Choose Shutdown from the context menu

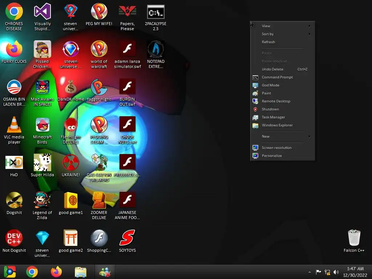click(x=282, y=109)
